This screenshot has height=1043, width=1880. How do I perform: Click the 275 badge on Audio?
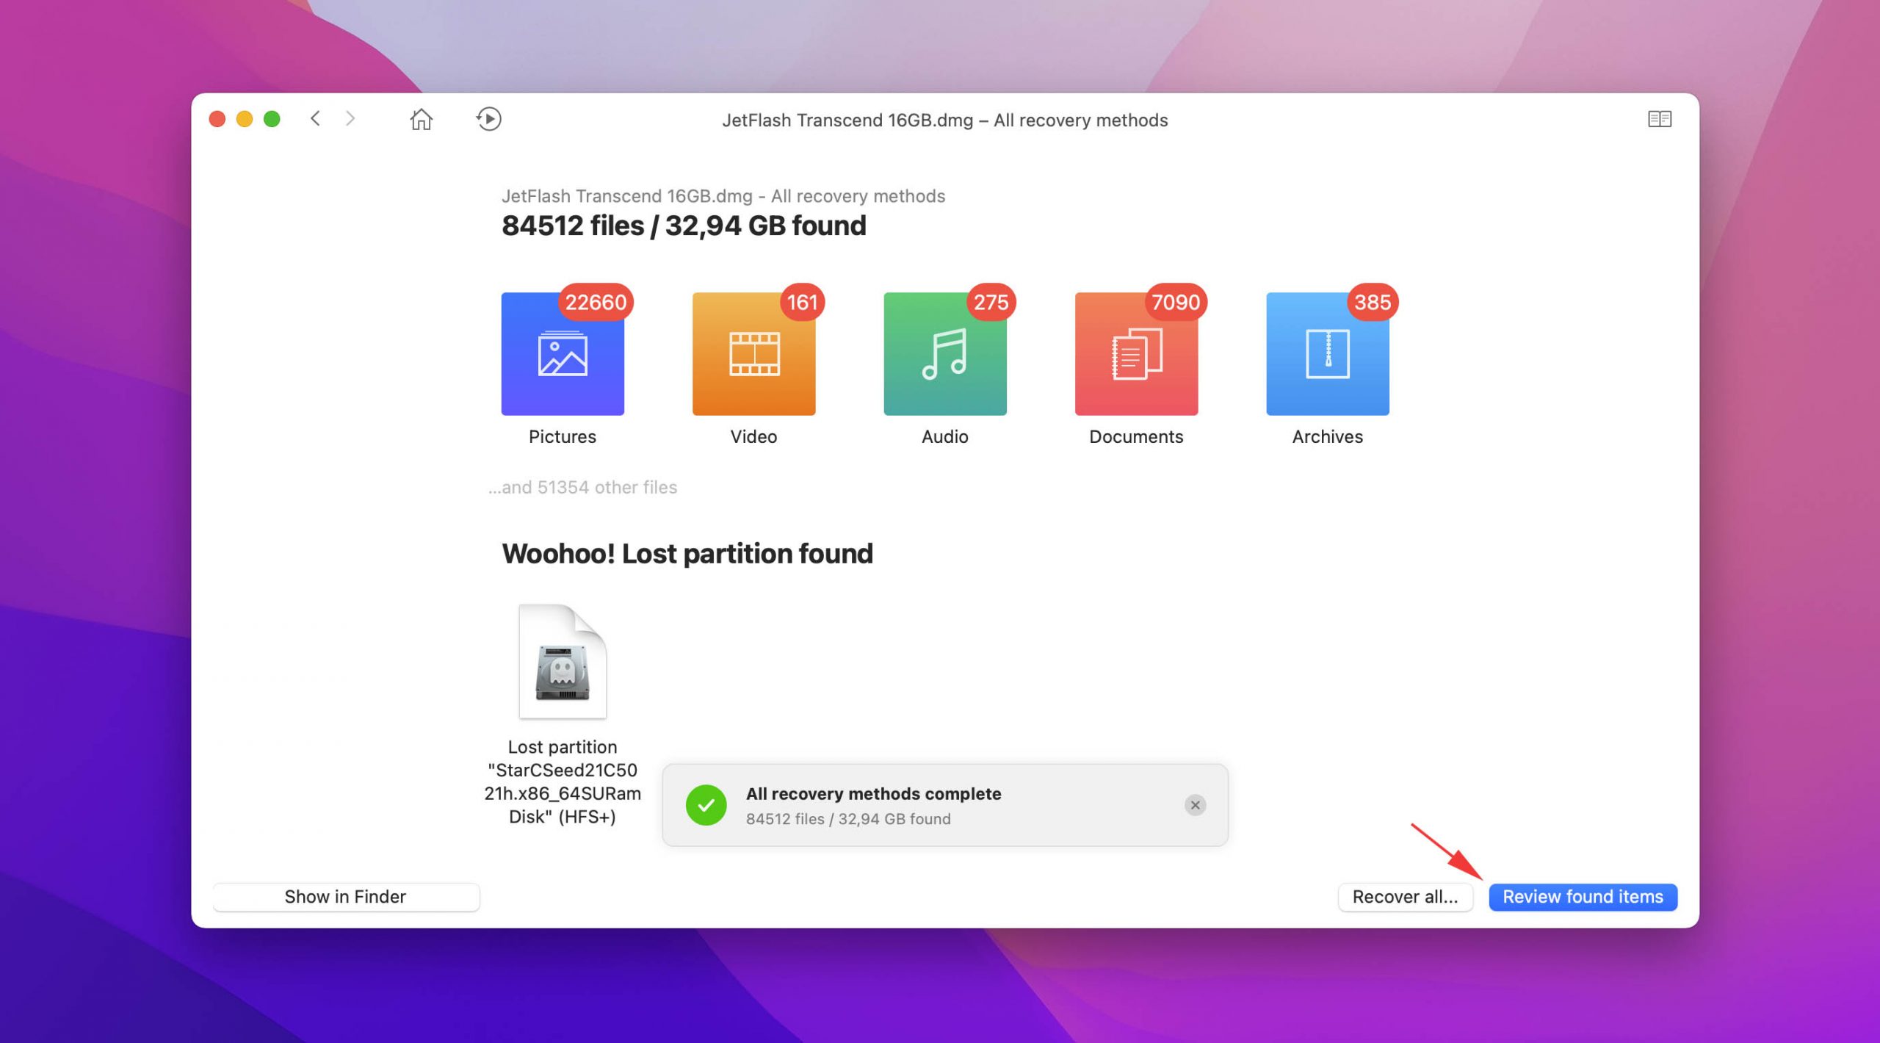tap(991, 302)
